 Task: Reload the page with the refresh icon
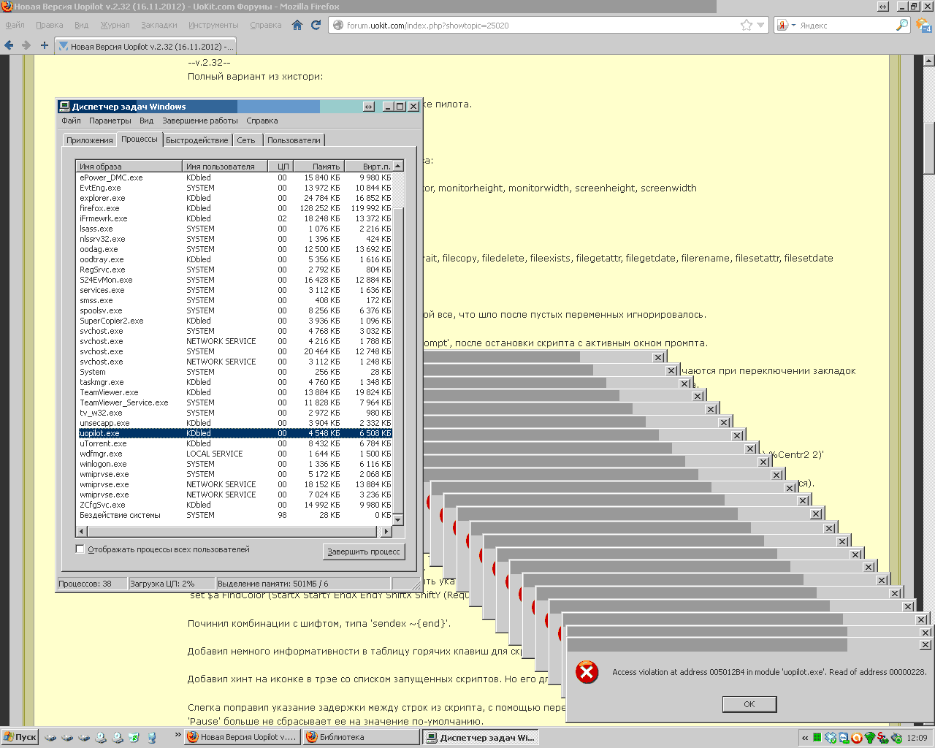pos(316,25)
